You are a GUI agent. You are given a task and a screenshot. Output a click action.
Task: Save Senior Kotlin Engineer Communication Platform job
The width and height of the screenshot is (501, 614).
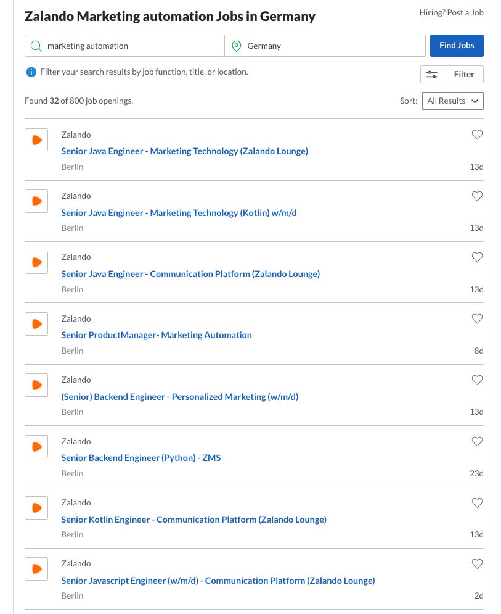point(477,502)
